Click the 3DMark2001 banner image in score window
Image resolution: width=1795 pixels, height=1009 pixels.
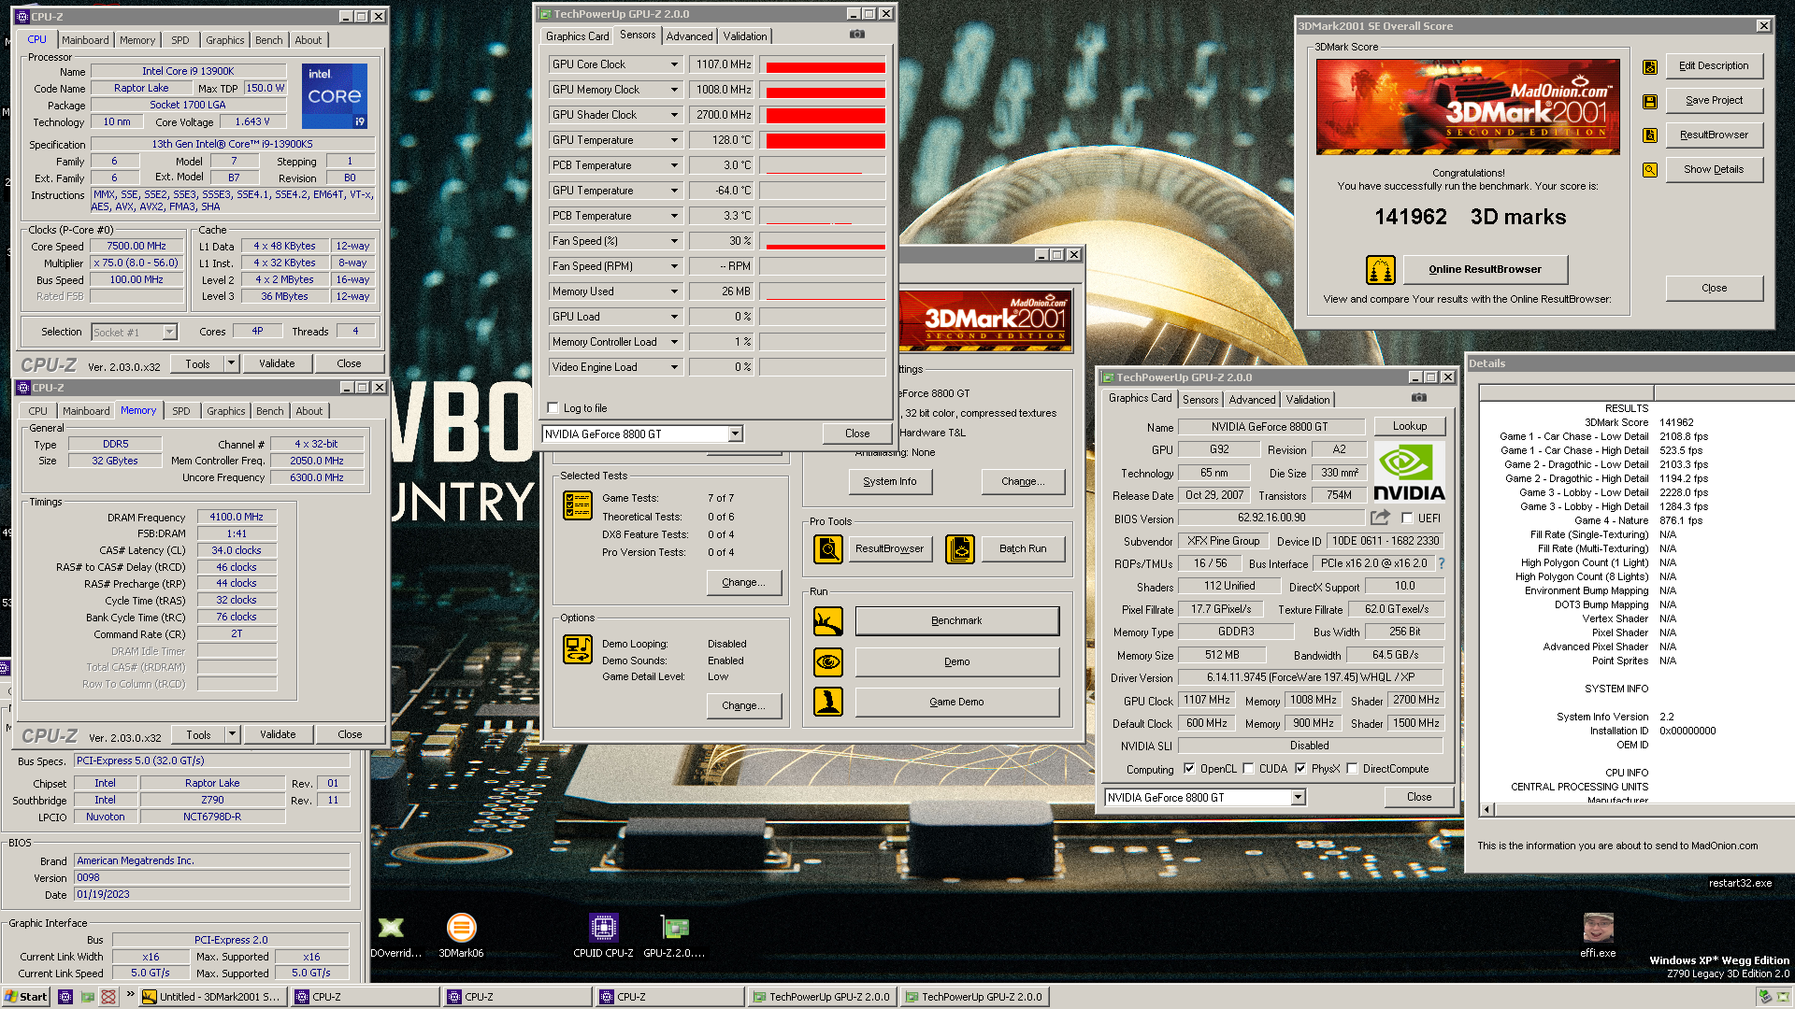pos(1468,107)
